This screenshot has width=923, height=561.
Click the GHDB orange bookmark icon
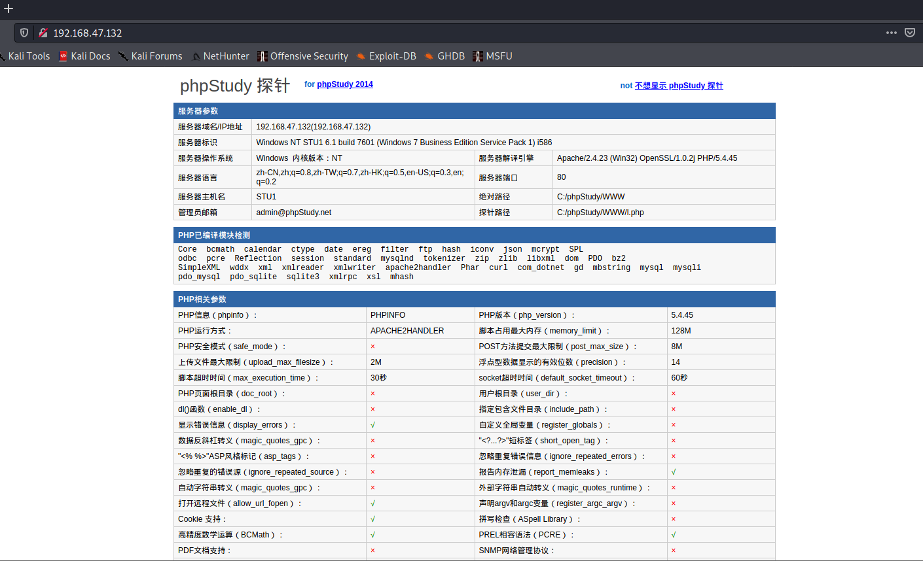[x=429, y=56]
